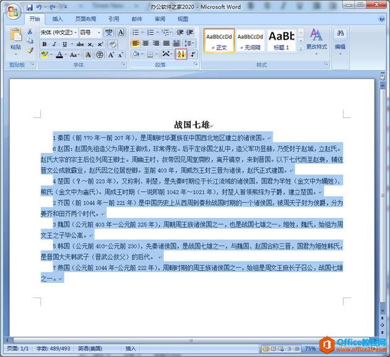The height and width of the screenshot is (357, 390).
Task: Undo the last action
Action: 39,7
